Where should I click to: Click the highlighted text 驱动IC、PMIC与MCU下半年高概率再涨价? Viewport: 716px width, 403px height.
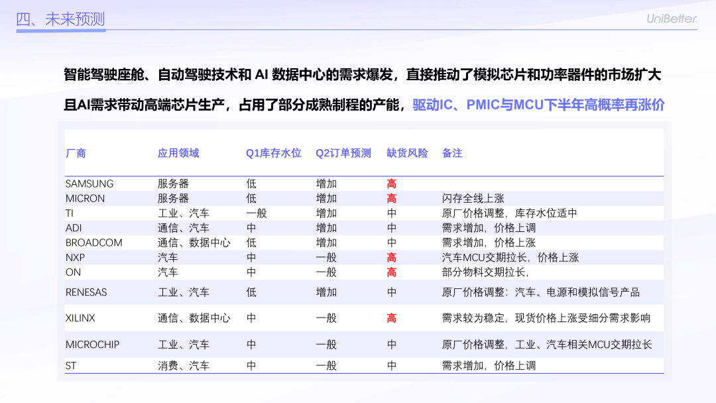[x=538, y=105]
